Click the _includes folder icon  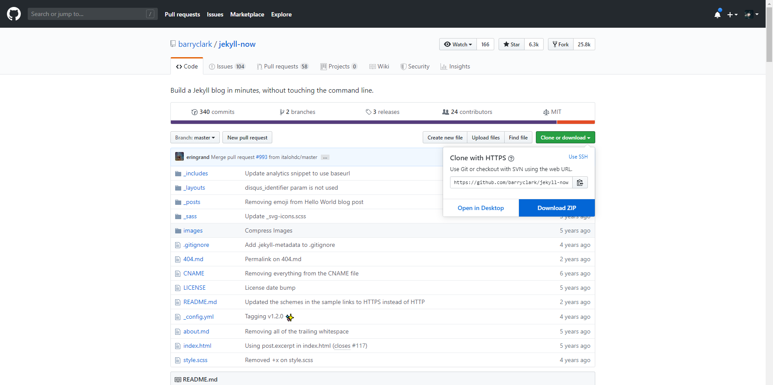[x=178, y=174]
